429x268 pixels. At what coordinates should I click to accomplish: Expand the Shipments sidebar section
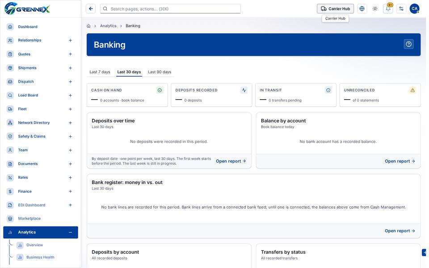70,68
